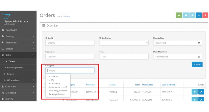Expand the Customers menu chevron

click(x=33, y=86)
